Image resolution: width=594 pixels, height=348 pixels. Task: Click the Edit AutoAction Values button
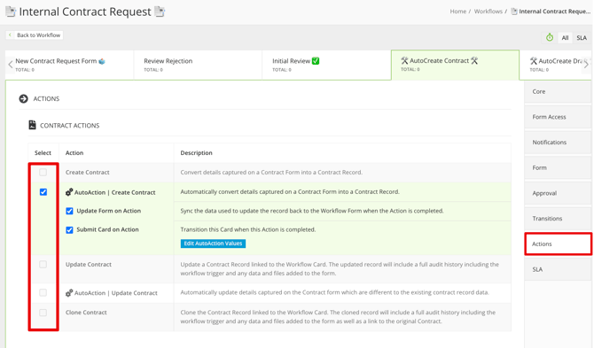tap(213, 244)
